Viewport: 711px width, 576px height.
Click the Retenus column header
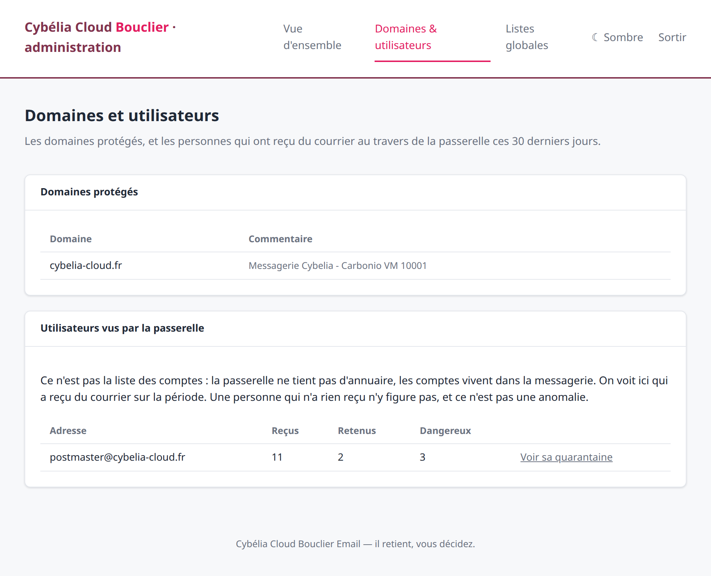[x=357, y=431]
